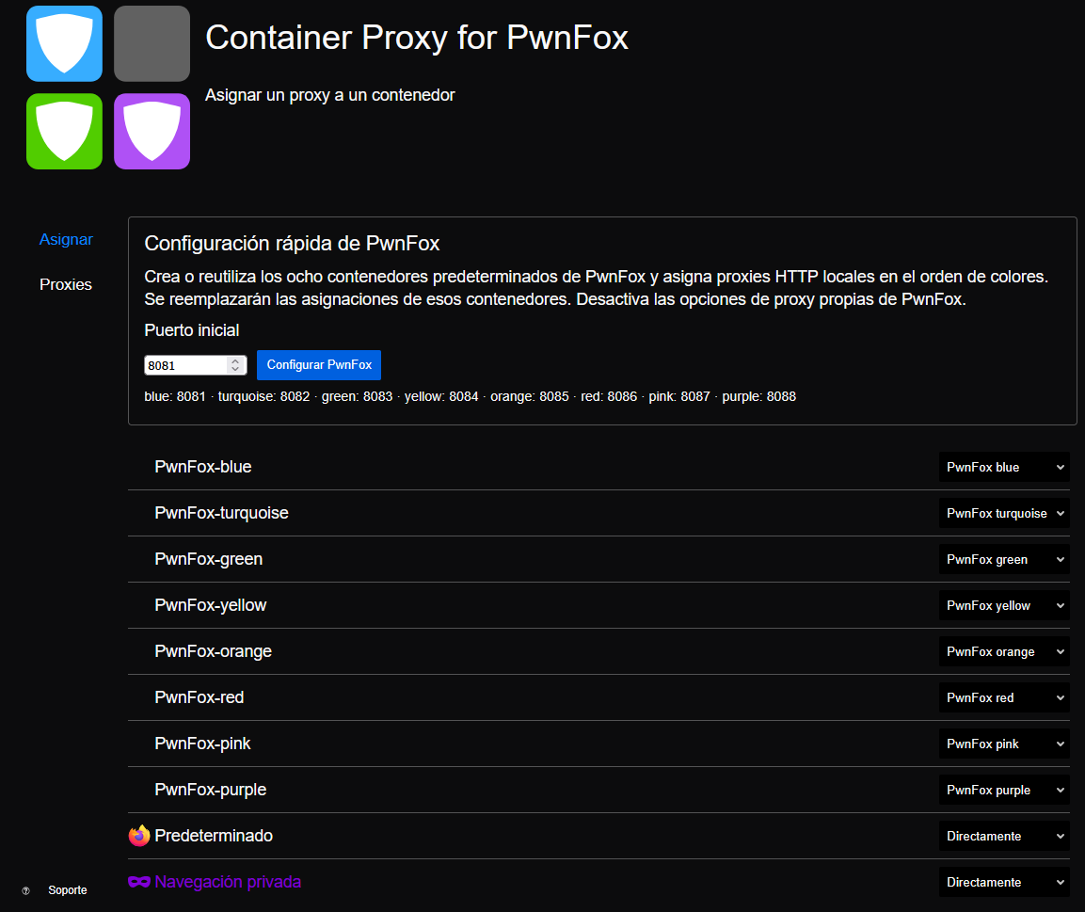Click the green shield logo icon
The image size is (1085, 912).
(x=64, y=132)
